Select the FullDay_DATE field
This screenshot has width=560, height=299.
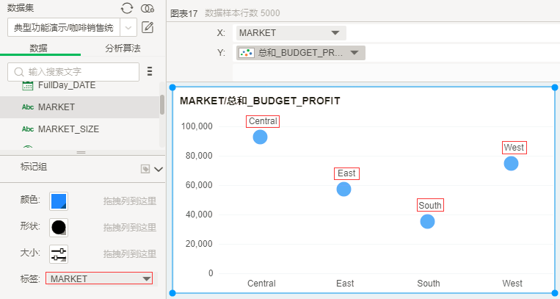tap(66, 85)
